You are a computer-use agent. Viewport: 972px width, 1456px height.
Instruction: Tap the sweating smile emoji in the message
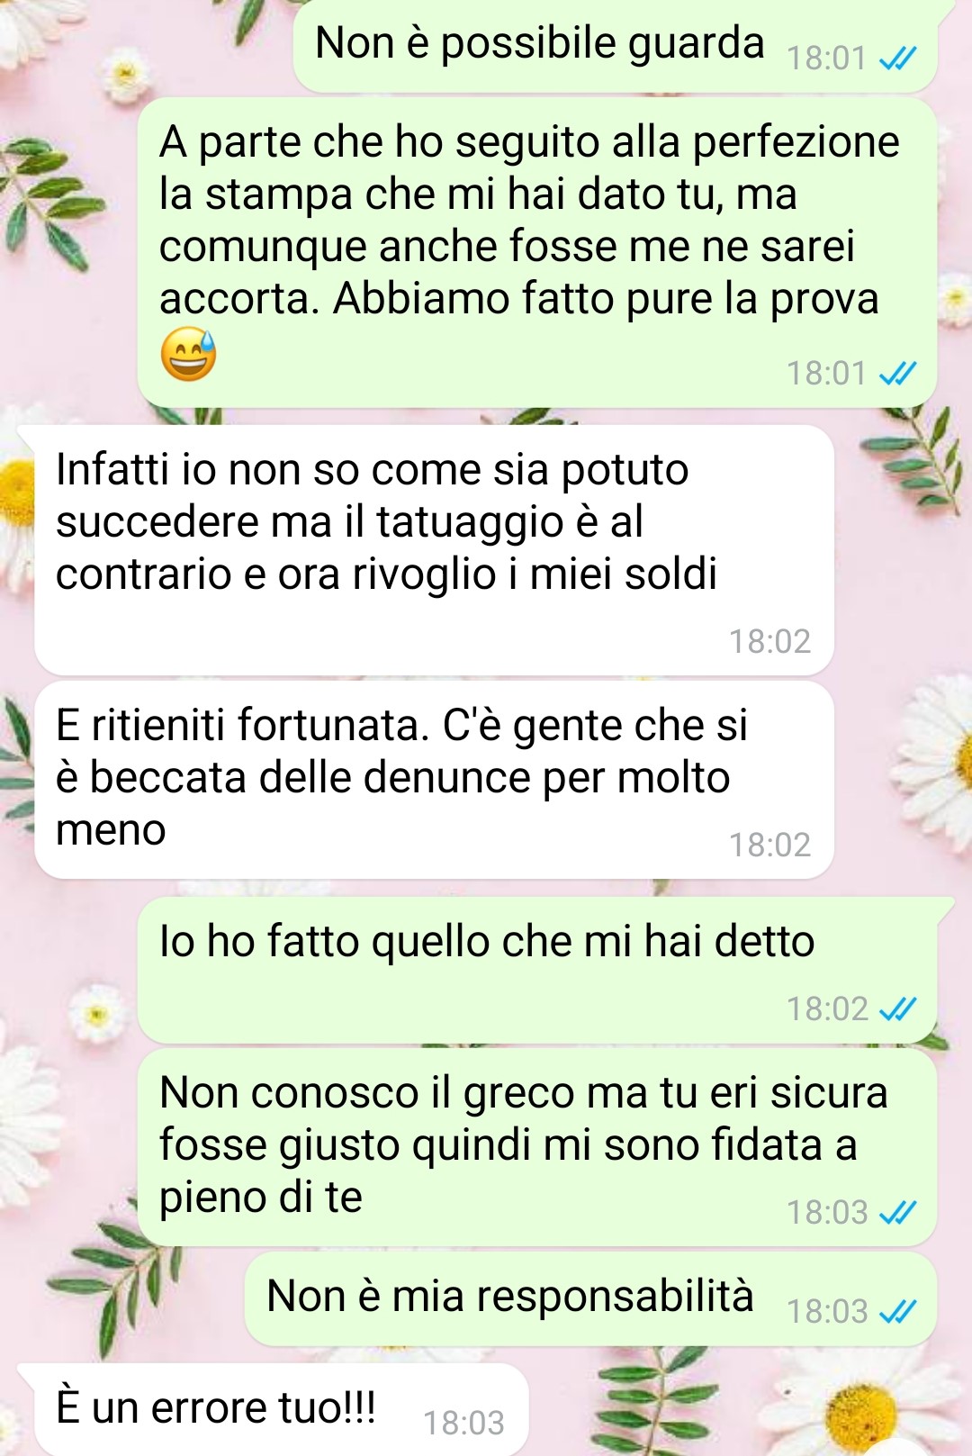tap(188, 354)
